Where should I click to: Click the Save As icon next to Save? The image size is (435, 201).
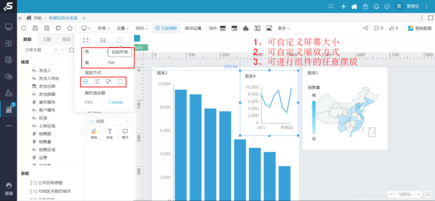coord(47,28)
